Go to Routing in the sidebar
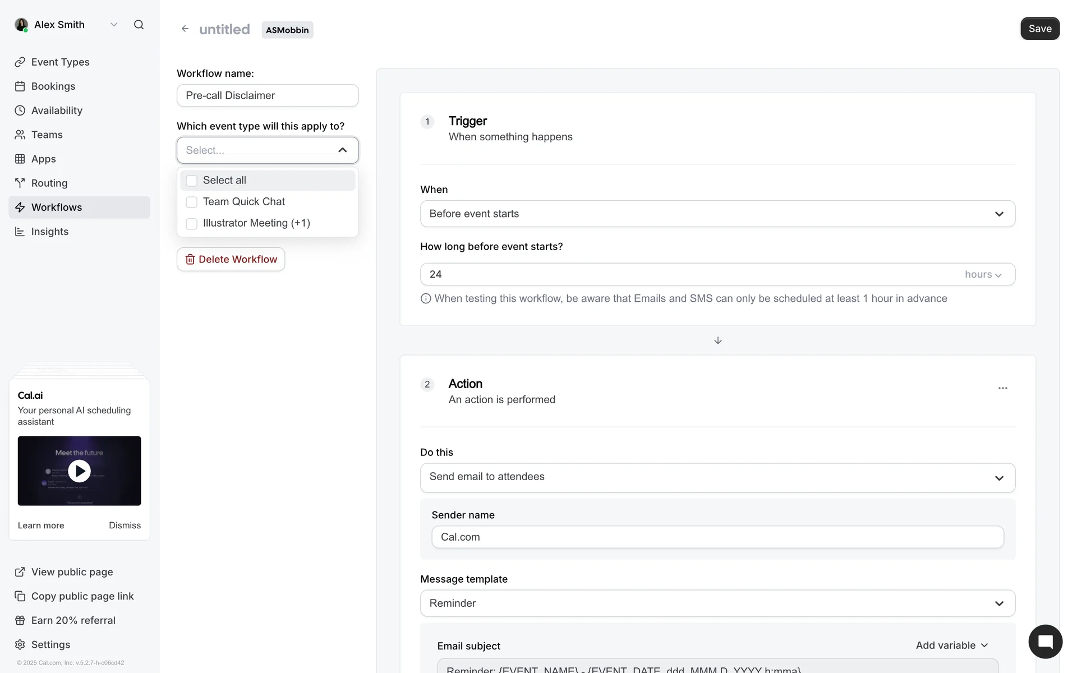Screen dimensions: 1077x673 (x=49, y=183)
